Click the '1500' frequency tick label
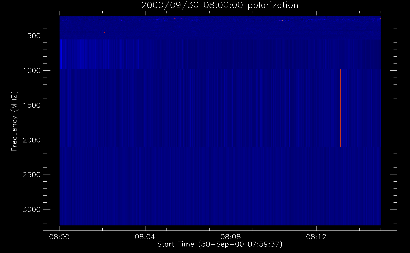Screen dimensions: 410x253 click(x=32, y=105)
